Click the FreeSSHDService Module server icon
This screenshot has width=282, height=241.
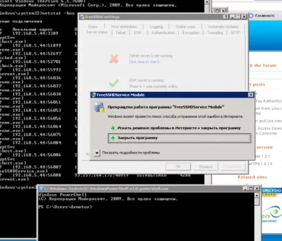pyautogui.click(x=99, y=107)
